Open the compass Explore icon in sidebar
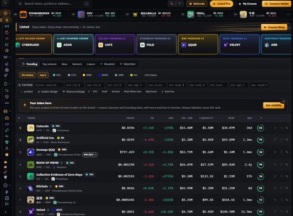Screen dimensions: 293x216 click(6, 13)
